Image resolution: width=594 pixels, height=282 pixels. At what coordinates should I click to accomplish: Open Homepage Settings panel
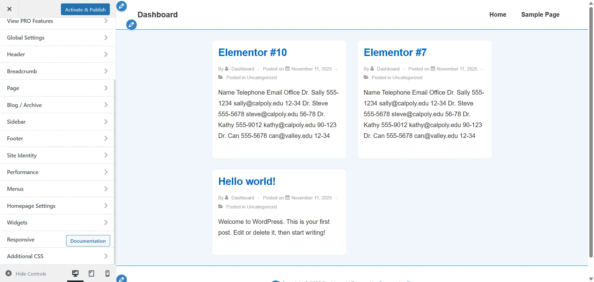pyautogui.click(x=57, y=206)
